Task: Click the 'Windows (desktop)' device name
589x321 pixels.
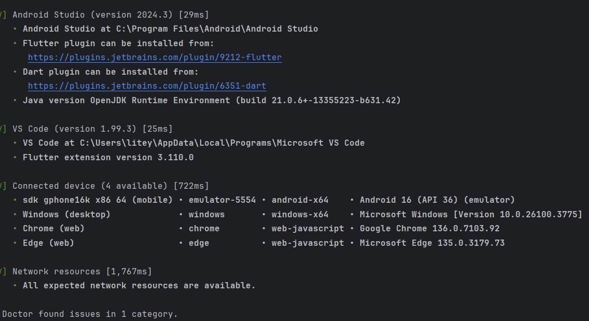Action: 66,215
